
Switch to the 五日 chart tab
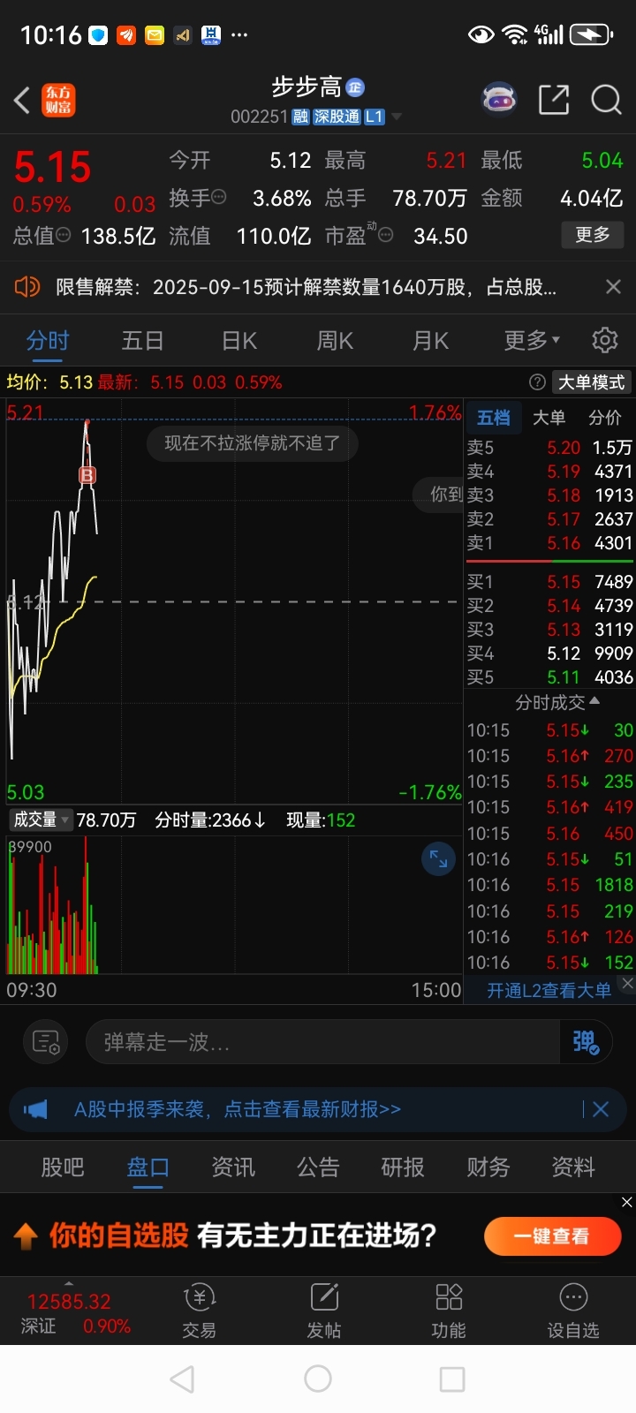143,340
